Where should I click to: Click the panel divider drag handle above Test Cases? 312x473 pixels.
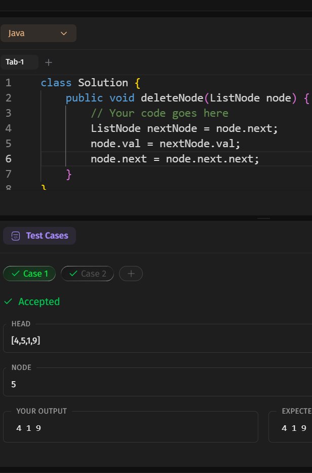263,218
